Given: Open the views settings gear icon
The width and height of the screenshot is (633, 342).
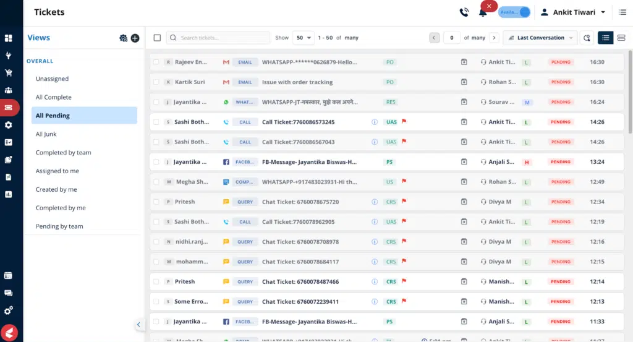Looking at the screenshot, I should pos(123,38).
